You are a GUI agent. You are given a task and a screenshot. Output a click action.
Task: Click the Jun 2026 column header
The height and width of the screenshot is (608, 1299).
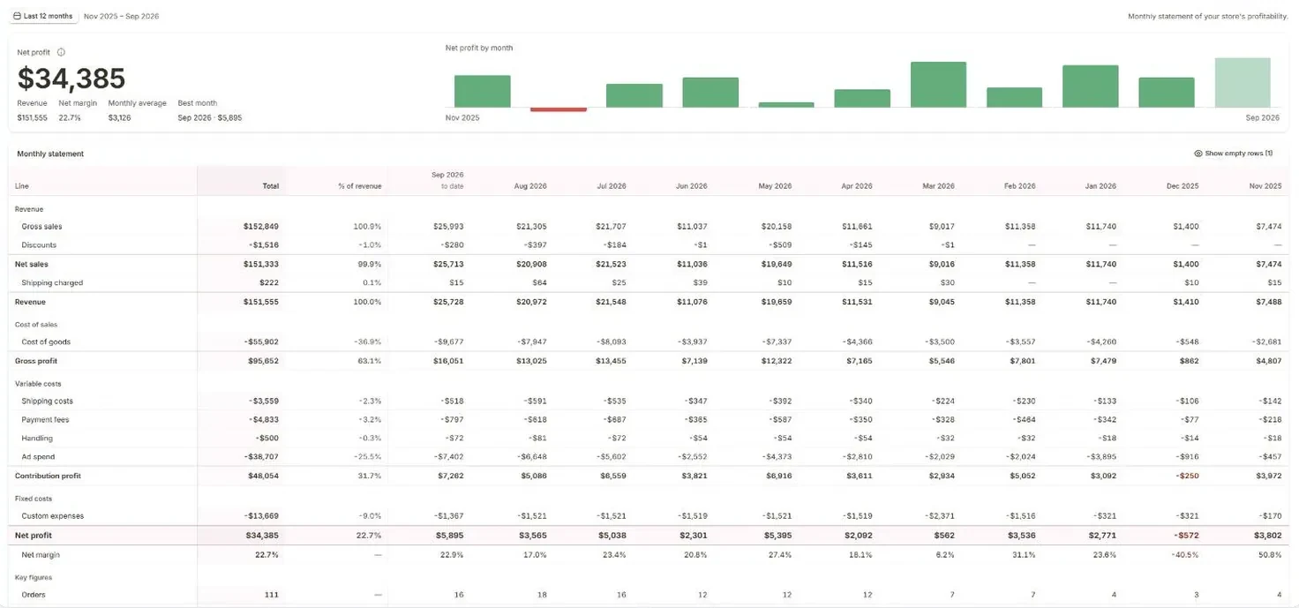point(692,186)
